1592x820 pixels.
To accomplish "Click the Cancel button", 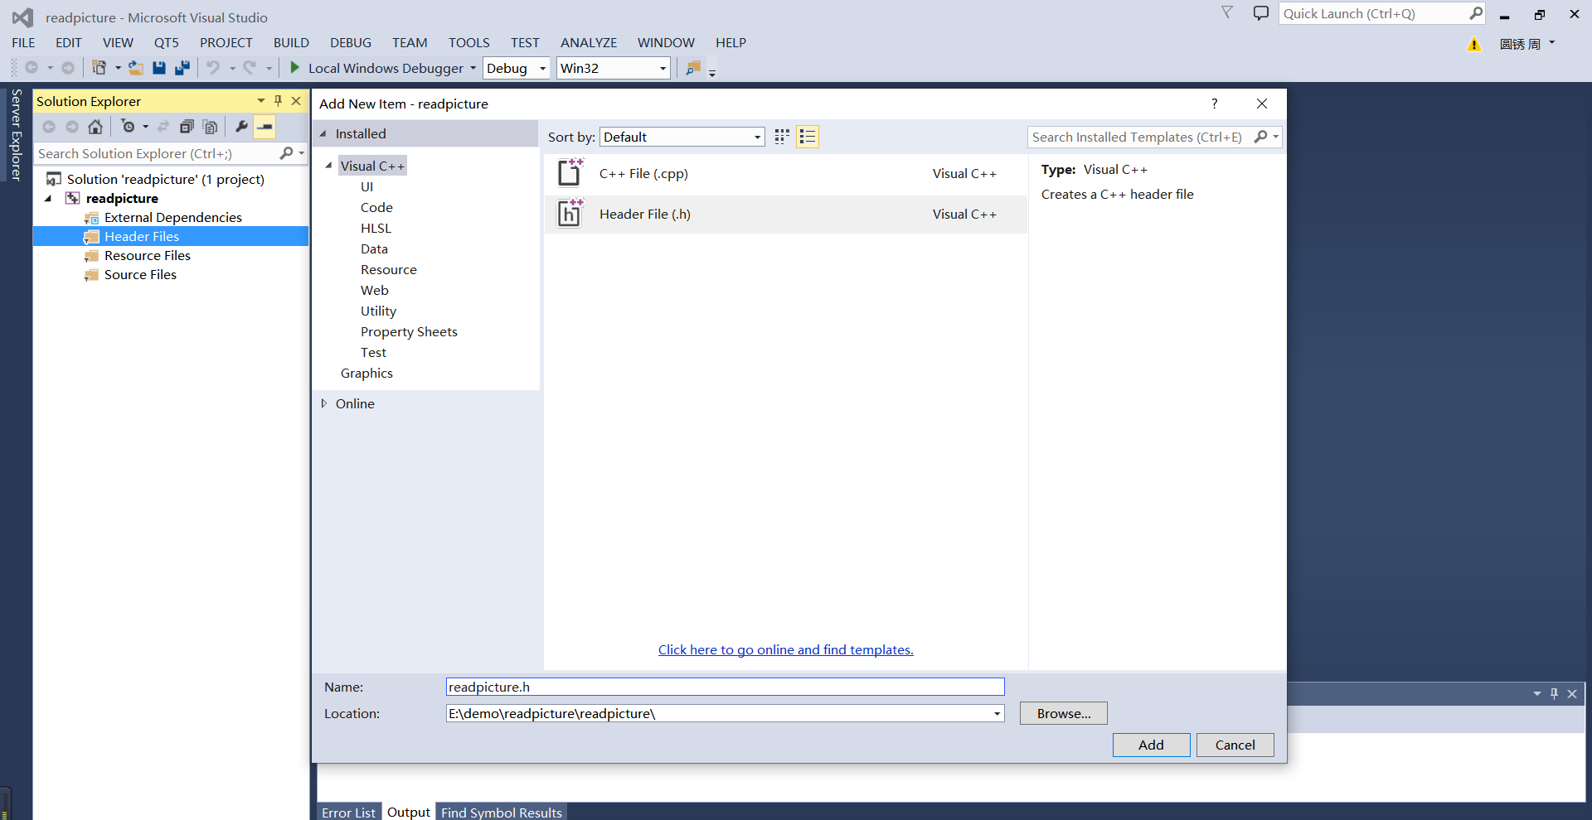I will coord(1235,745).
